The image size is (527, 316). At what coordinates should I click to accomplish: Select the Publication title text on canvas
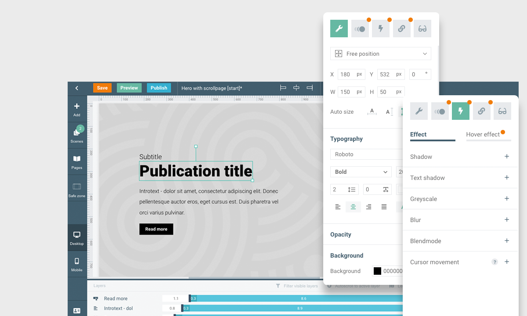pyautogui.click(x=196, y=171)
